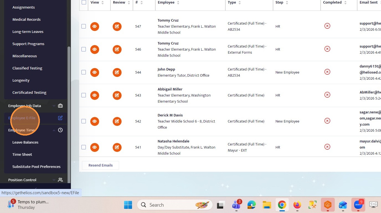This screenshot has height=213, width=381.
Task: Click the Resend Emails button
Action: [x=101, y=165]
